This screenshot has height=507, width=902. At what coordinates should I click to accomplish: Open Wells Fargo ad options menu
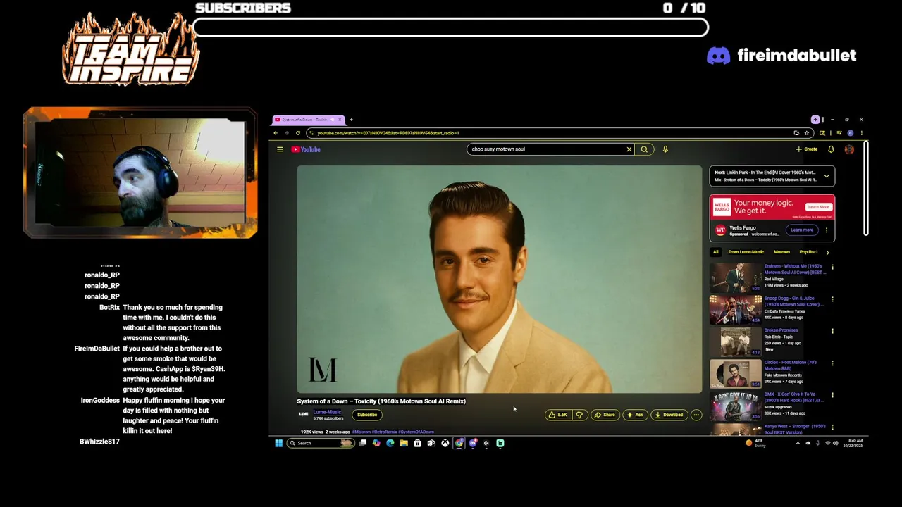[x=827, y=230]
